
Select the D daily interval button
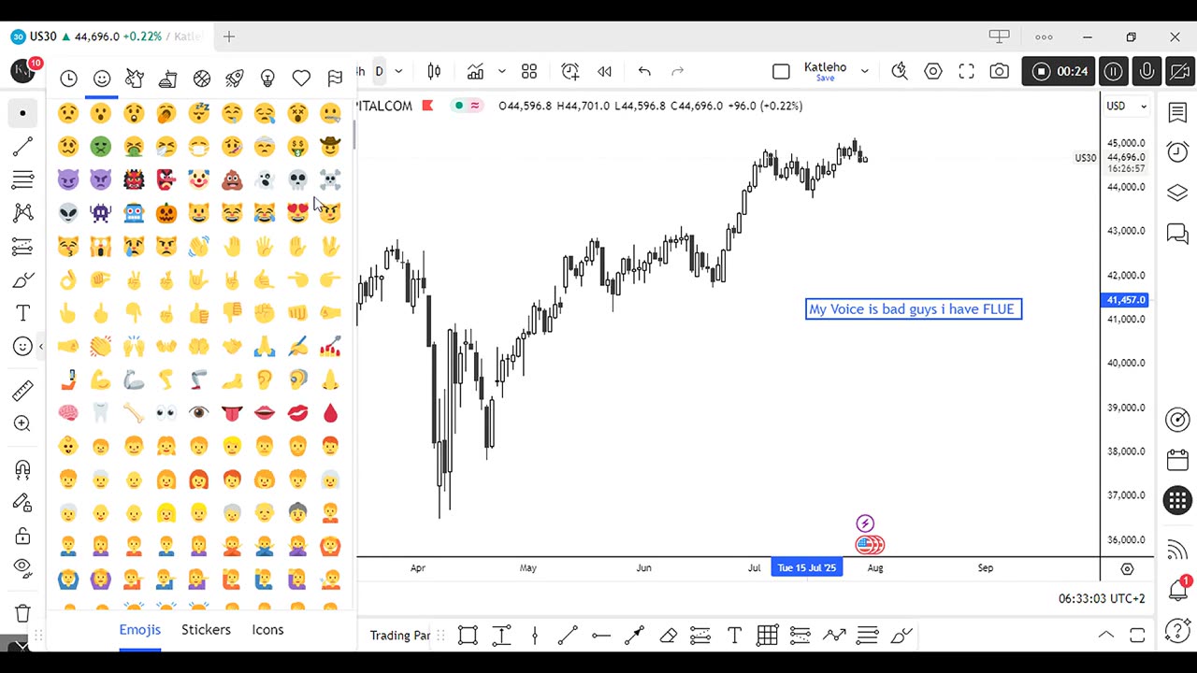379,71
